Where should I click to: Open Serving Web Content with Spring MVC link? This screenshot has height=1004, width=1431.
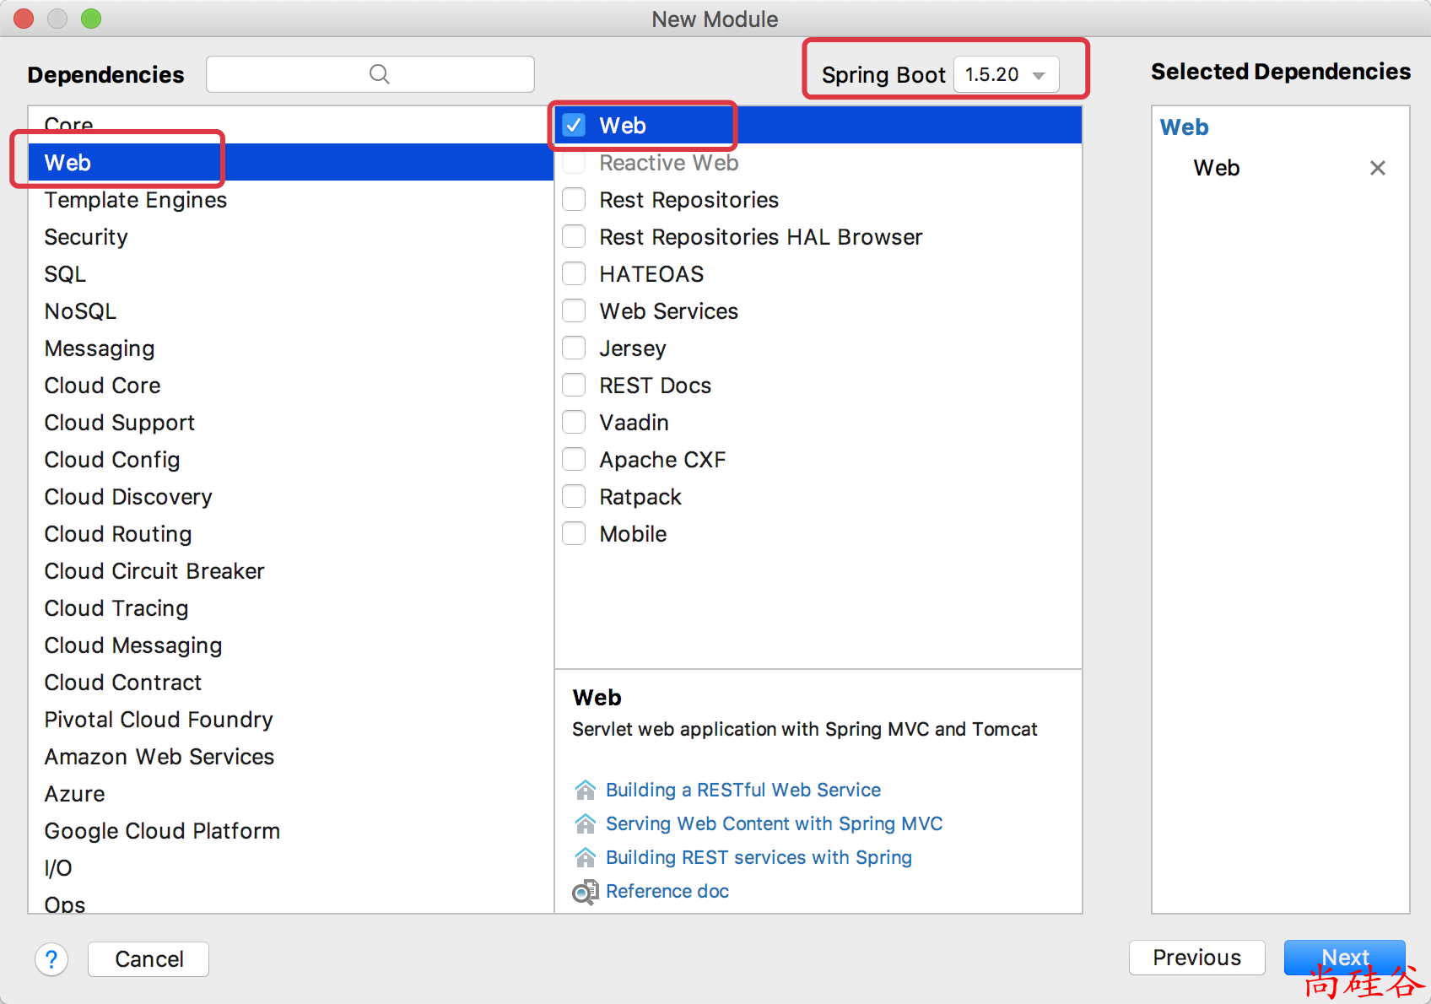(x=774, y=823)
